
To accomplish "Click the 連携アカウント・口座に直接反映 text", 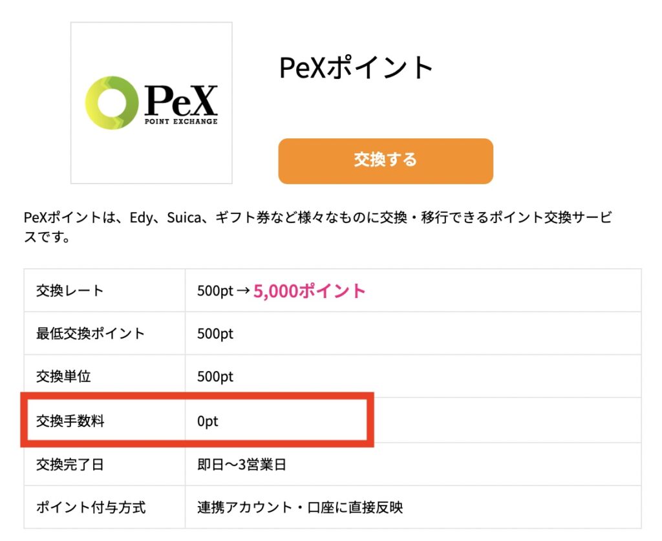I will click(x=300, y=507).
